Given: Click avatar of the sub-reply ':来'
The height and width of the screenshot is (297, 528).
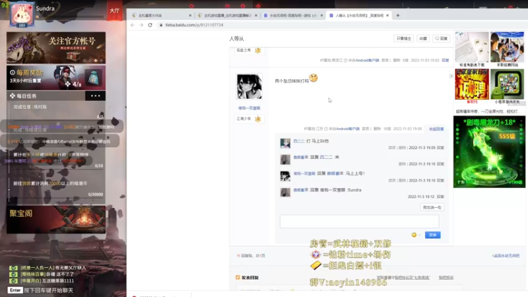Looking at the screenshot, I should pos(285,160).
